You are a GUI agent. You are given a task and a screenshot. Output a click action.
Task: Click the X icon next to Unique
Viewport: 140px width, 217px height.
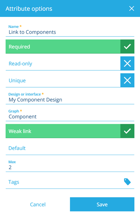click(127, 80)
